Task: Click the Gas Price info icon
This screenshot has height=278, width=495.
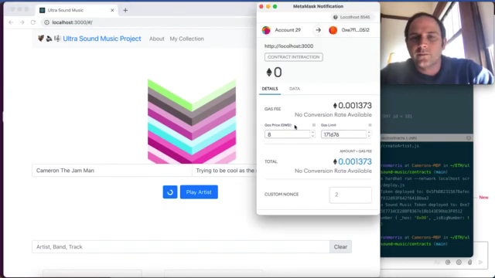Action: coord(314,125)
